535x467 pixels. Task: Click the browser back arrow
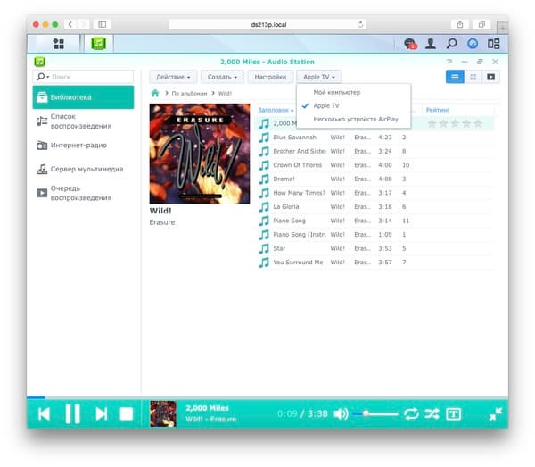coord(70,24)
